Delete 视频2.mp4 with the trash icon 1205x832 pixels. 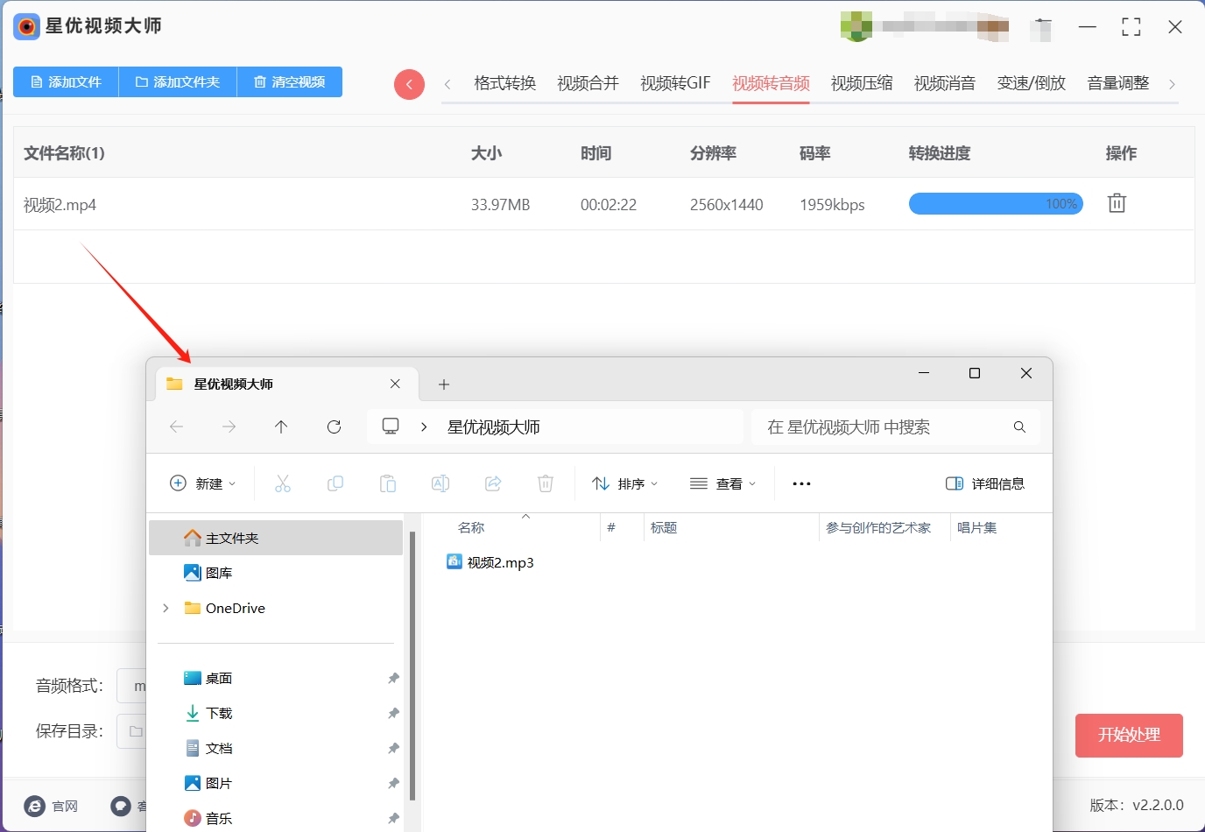click(x=1117, y=203)
